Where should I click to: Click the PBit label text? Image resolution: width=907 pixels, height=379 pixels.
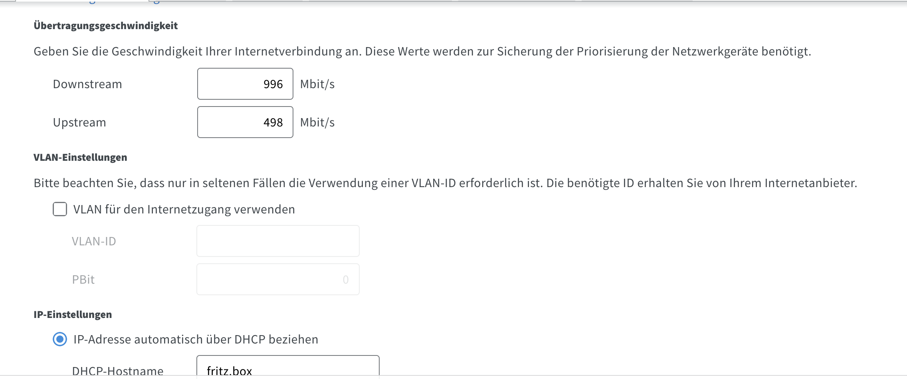tap(83, 280)
